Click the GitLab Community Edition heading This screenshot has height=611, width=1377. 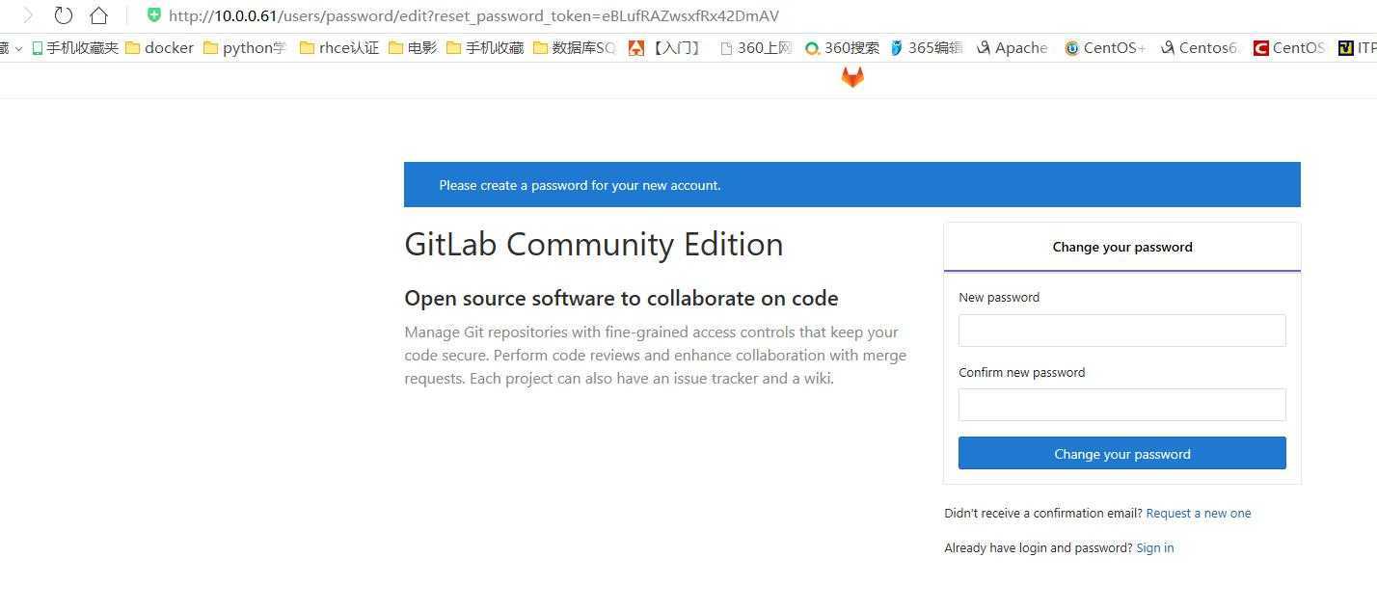[x=594, y=244]
